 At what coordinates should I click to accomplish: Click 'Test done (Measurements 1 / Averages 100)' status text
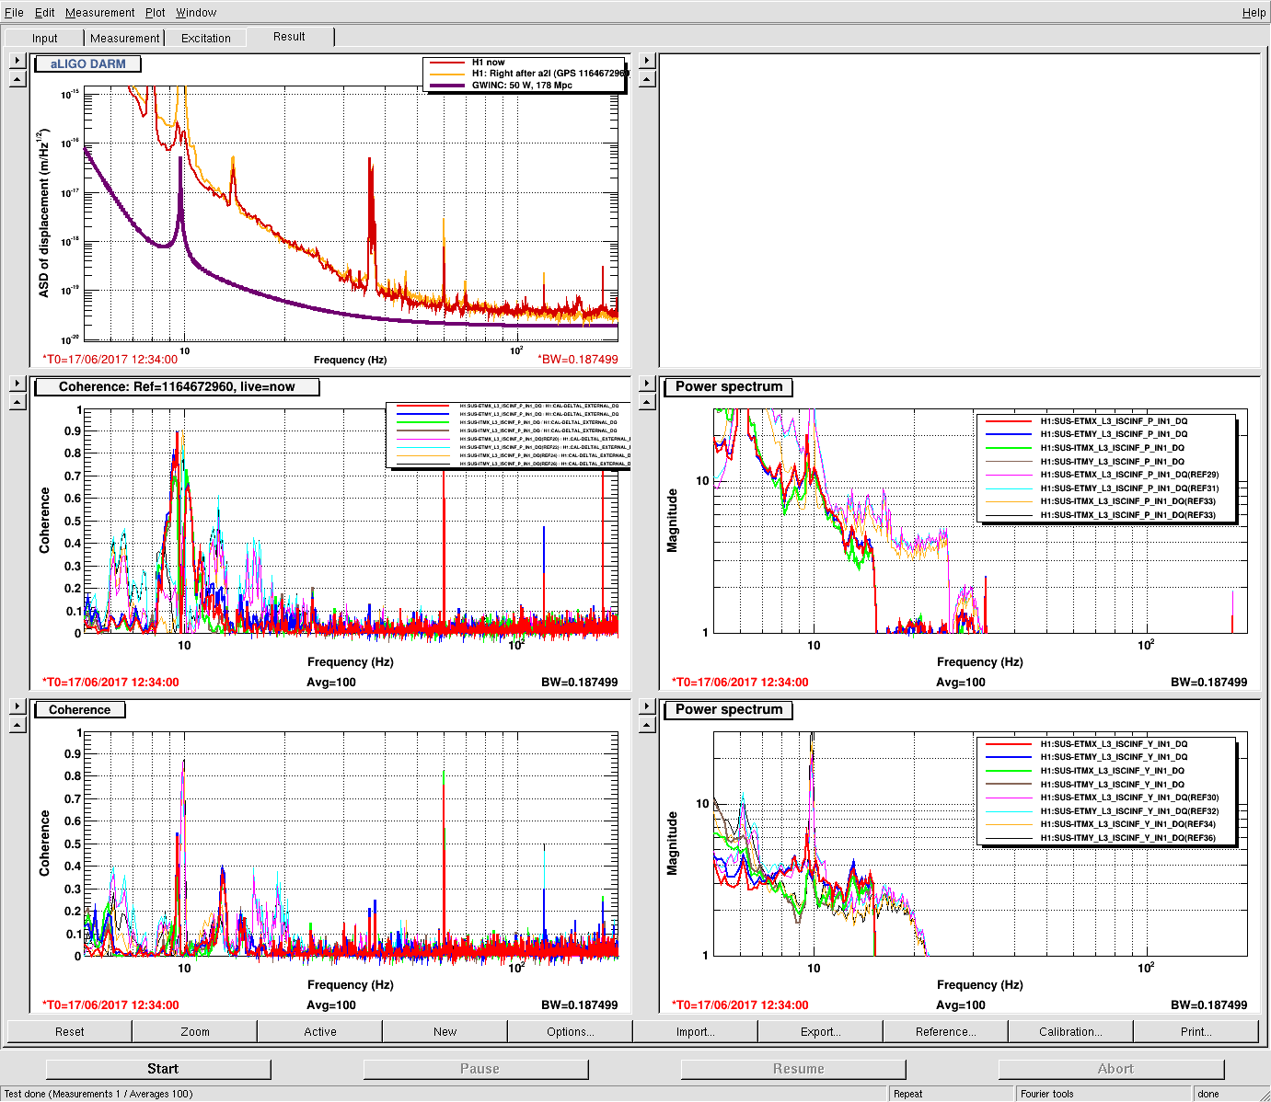tap(98, 1094)
